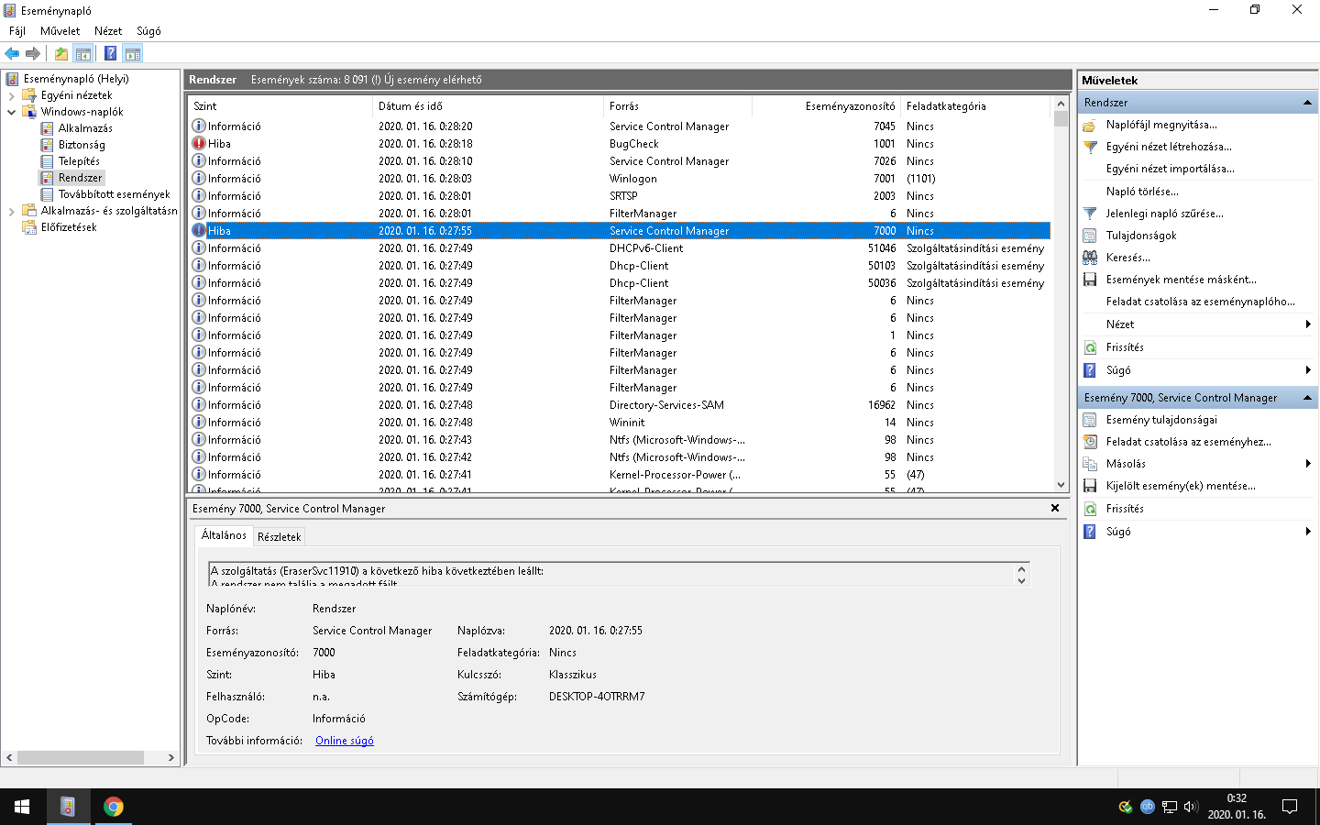This screenshot has height=825, width=1320.
Task: Open the Nézet menu in the menu bar
Action: (108, 31)
